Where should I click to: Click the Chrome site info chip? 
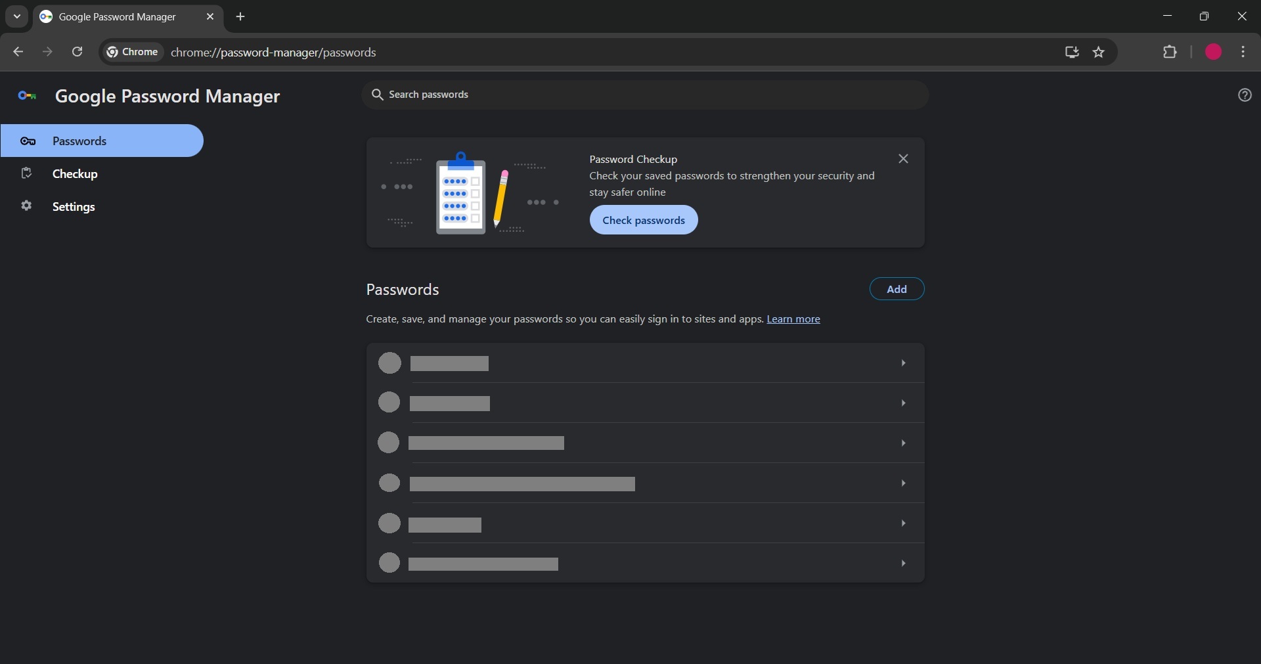point(133,52)
